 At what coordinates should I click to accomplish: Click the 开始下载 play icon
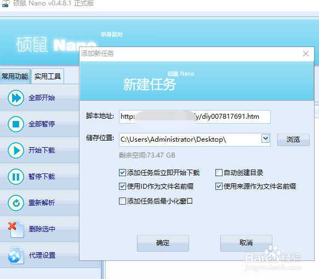[16, 150]
